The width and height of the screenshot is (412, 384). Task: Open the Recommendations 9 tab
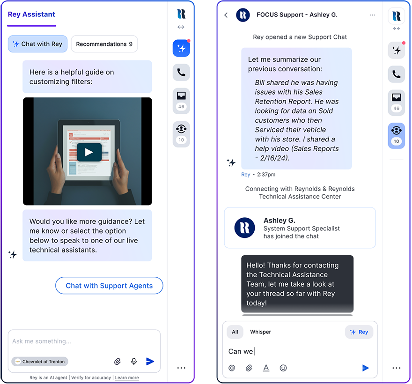click(104, 44)
